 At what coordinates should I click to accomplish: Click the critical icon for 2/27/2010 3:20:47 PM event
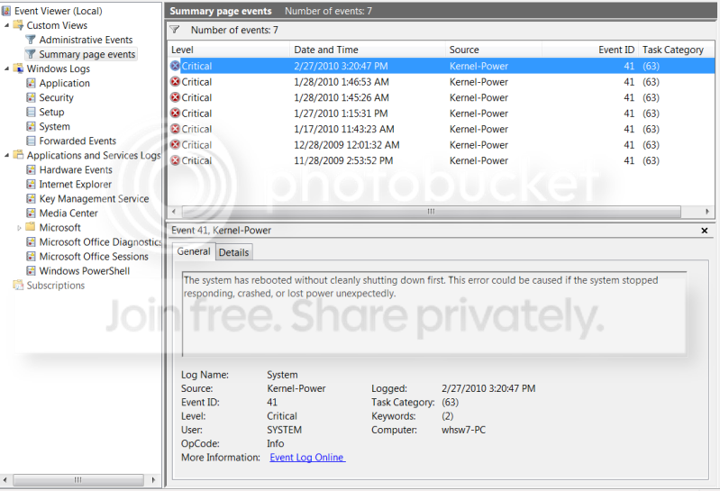coord(175,66)
